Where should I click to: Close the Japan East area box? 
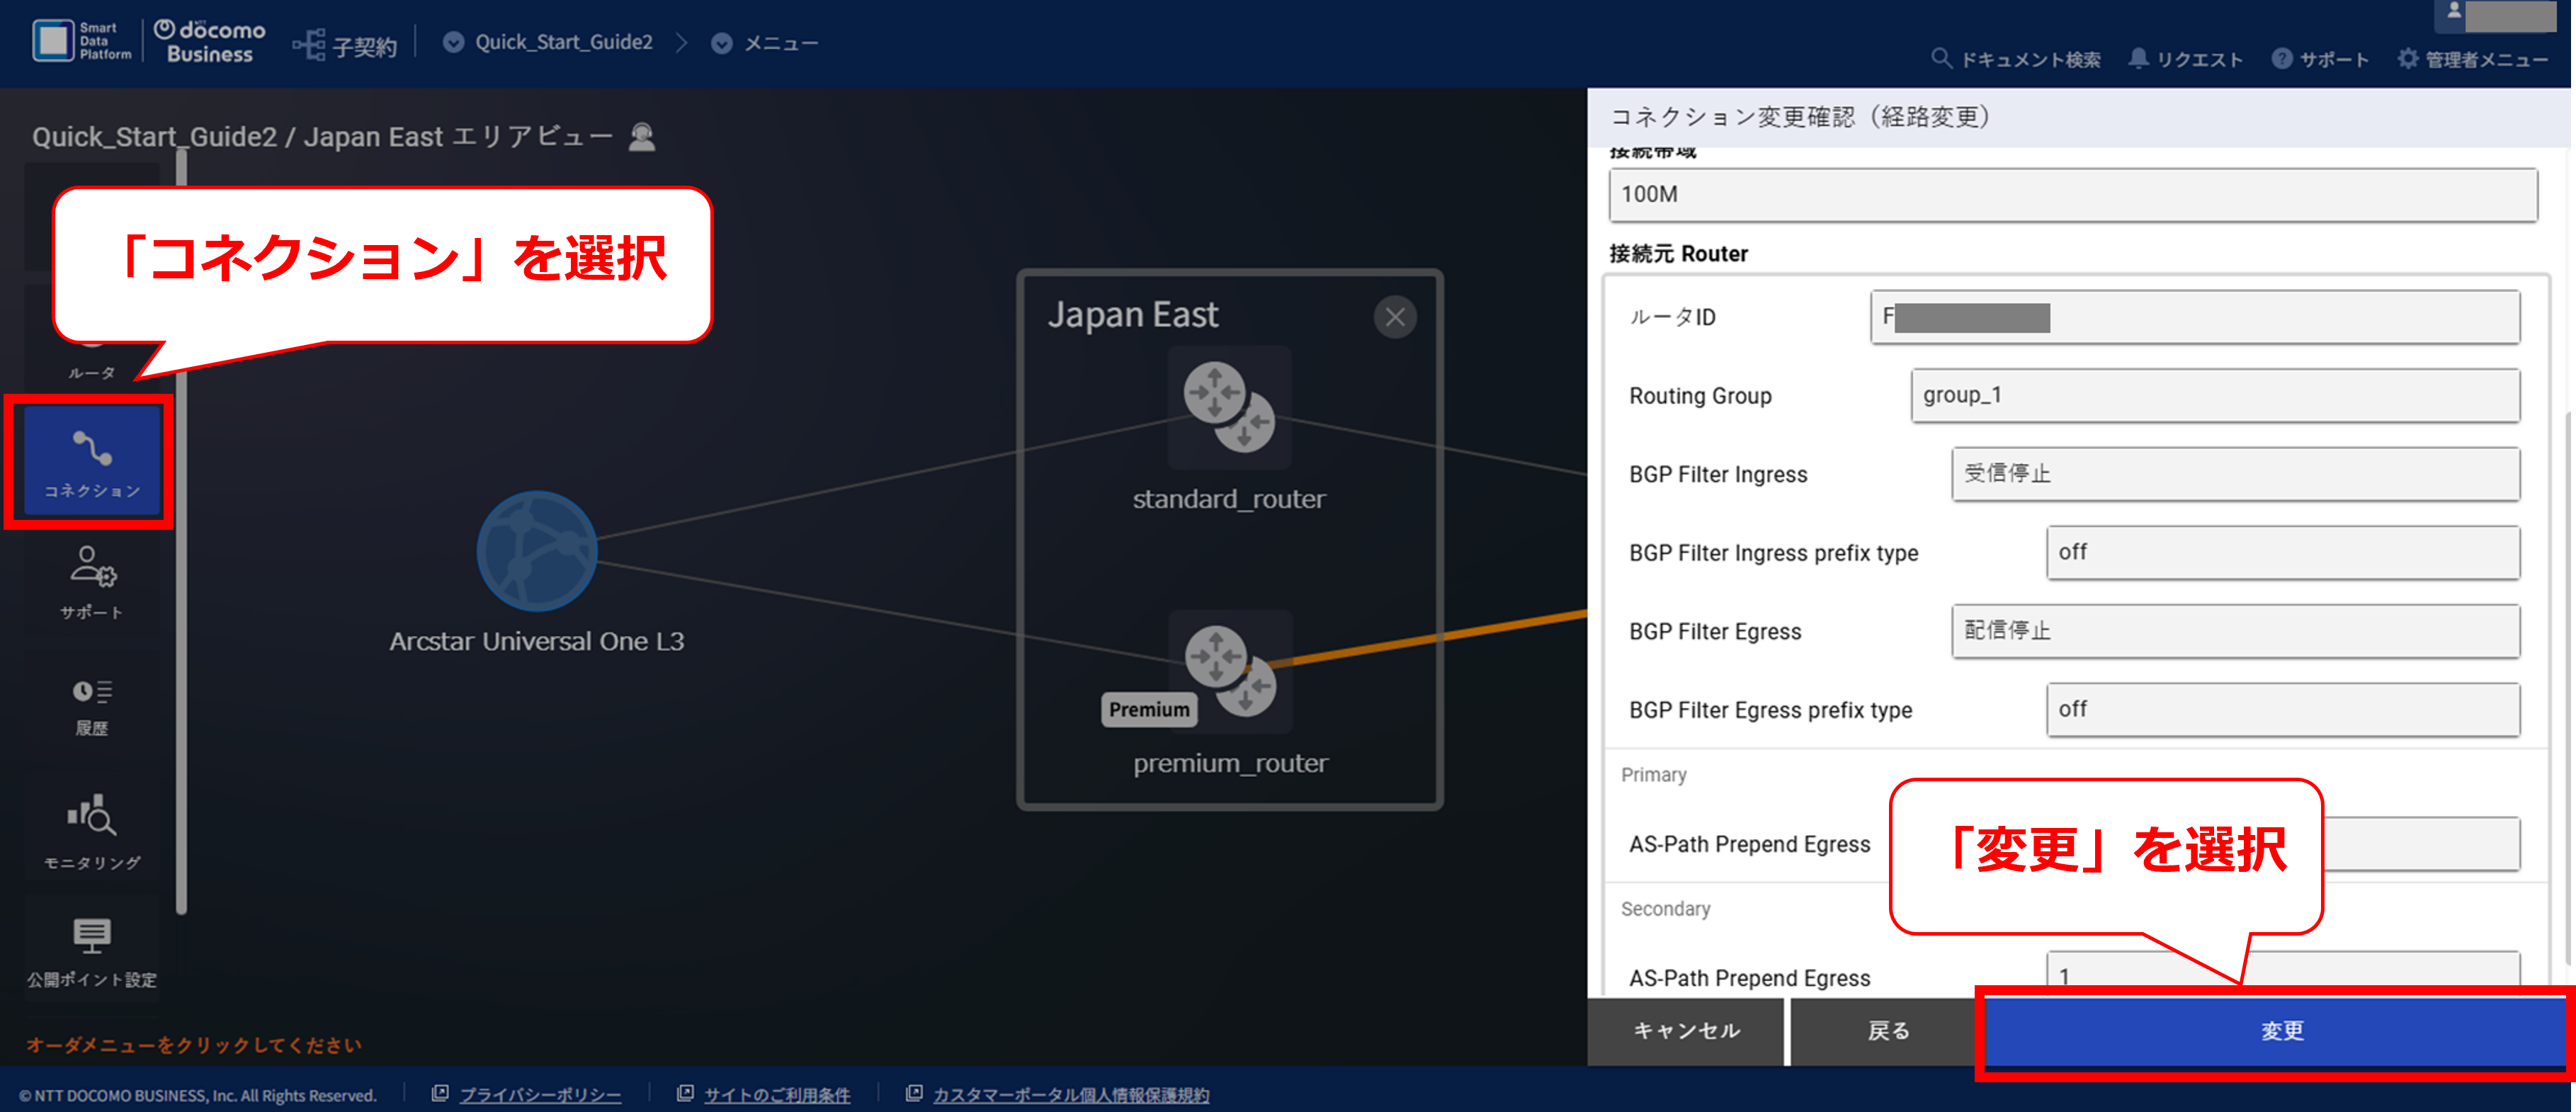pyautogui.click(x=1395, y=317)
